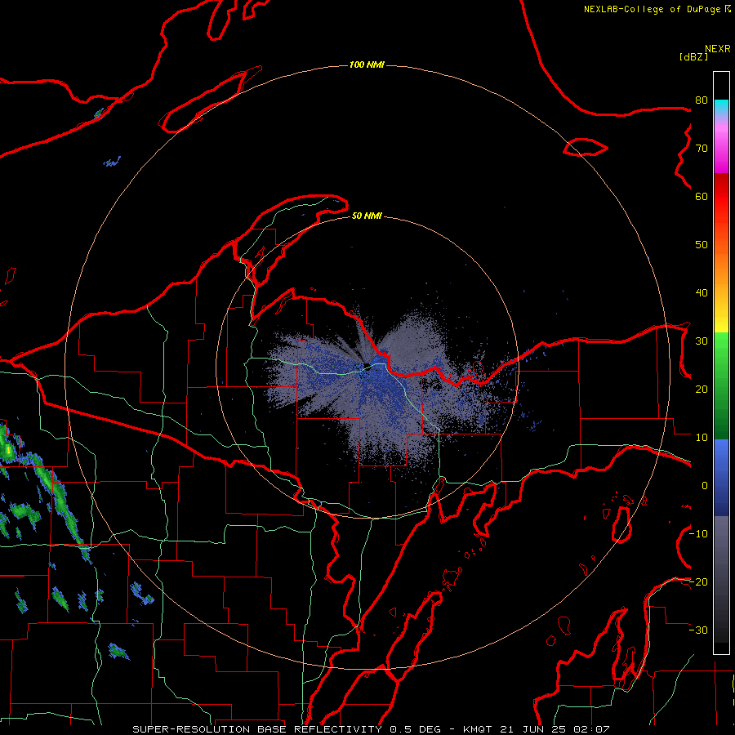Click the 21 JUN 25 02:07 timestamp
The width and height of the screenshot is (735, 735).
tap(555, 729)
